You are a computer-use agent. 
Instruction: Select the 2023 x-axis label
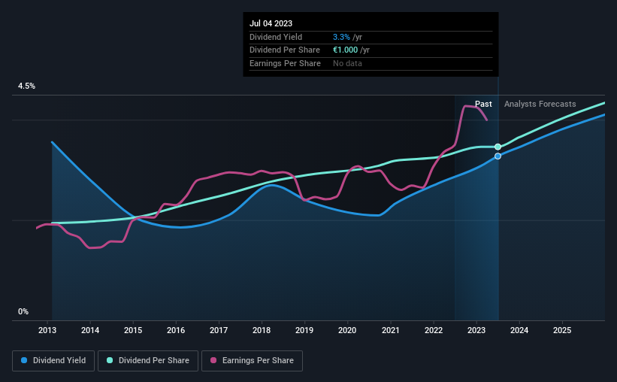click(x=476, y=330)
